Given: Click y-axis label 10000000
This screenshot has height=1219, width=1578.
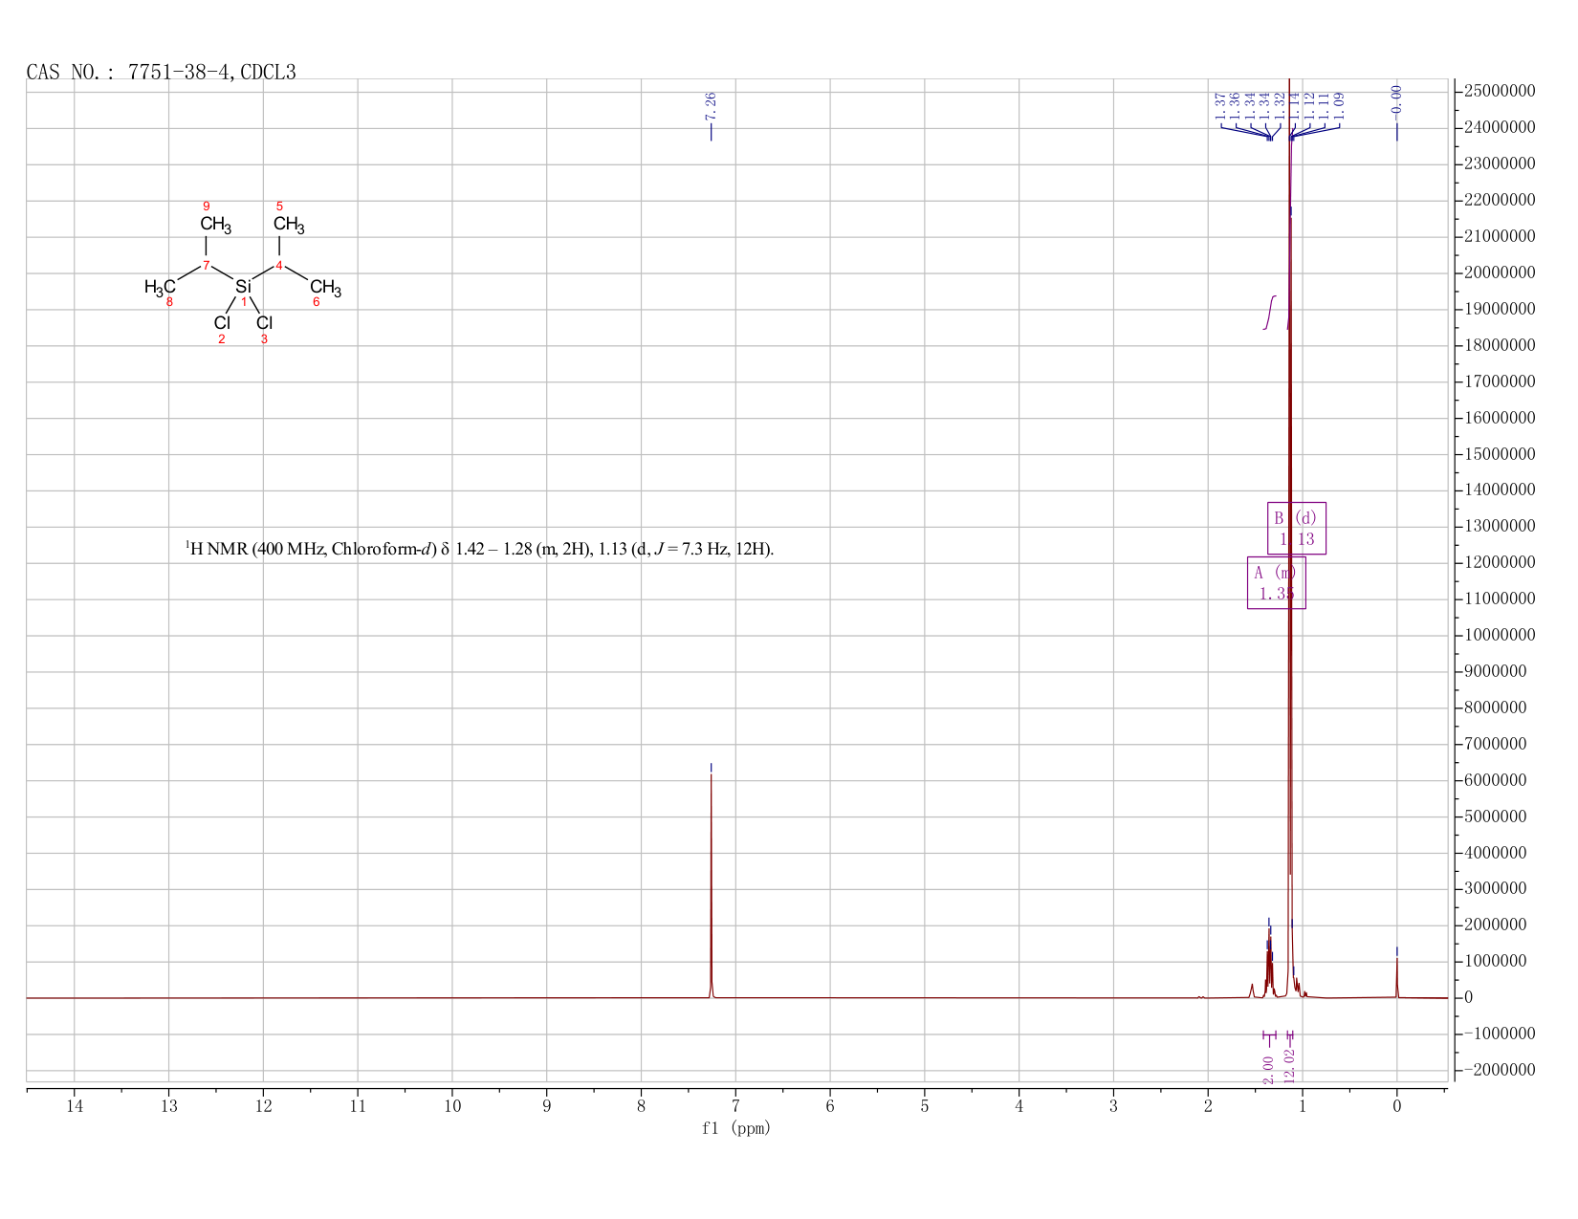Looking at the screenshot, I should [1499, 636].
